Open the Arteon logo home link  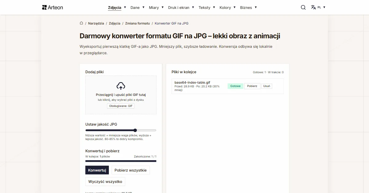(52, 7)
